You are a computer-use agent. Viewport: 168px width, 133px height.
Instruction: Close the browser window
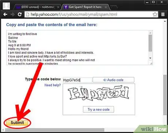pyautogui.click(x=161, y=2)
